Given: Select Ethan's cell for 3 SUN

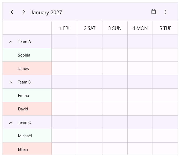Looking at the screenshot, I should coord(115,149).
